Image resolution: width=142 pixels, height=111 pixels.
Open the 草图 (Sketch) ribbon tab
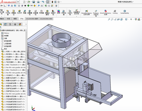[x=15, y=19]
